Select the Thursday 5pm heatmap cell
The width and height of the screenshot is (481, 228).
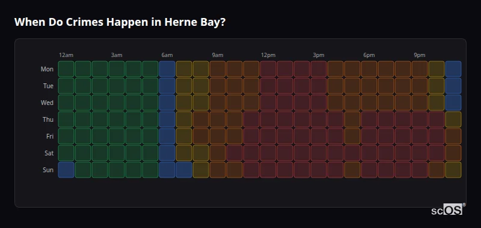352,119
